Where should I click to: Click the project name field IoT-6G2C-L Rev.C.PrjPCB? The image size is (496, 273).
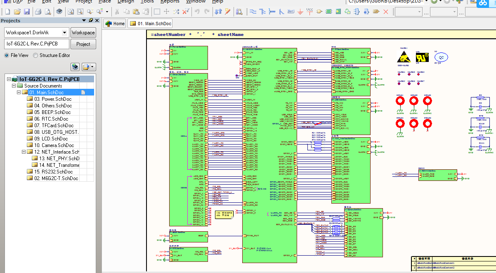click(36, 44)
